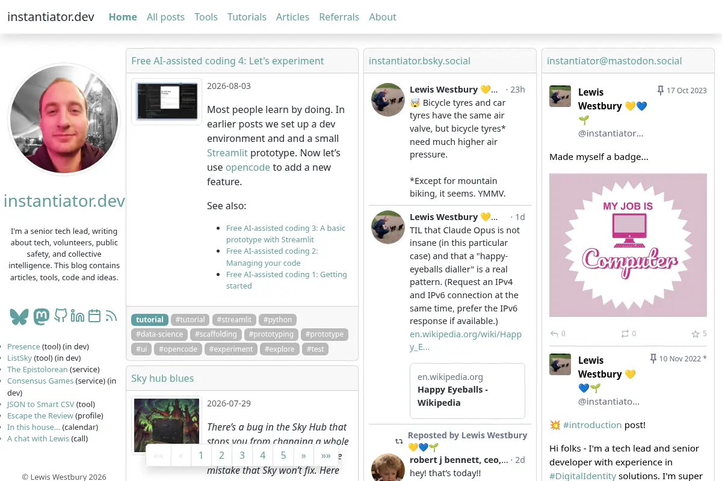The image size is (722, 481).
Task: Filter by the #prototype tag
Action: (324, 334)
